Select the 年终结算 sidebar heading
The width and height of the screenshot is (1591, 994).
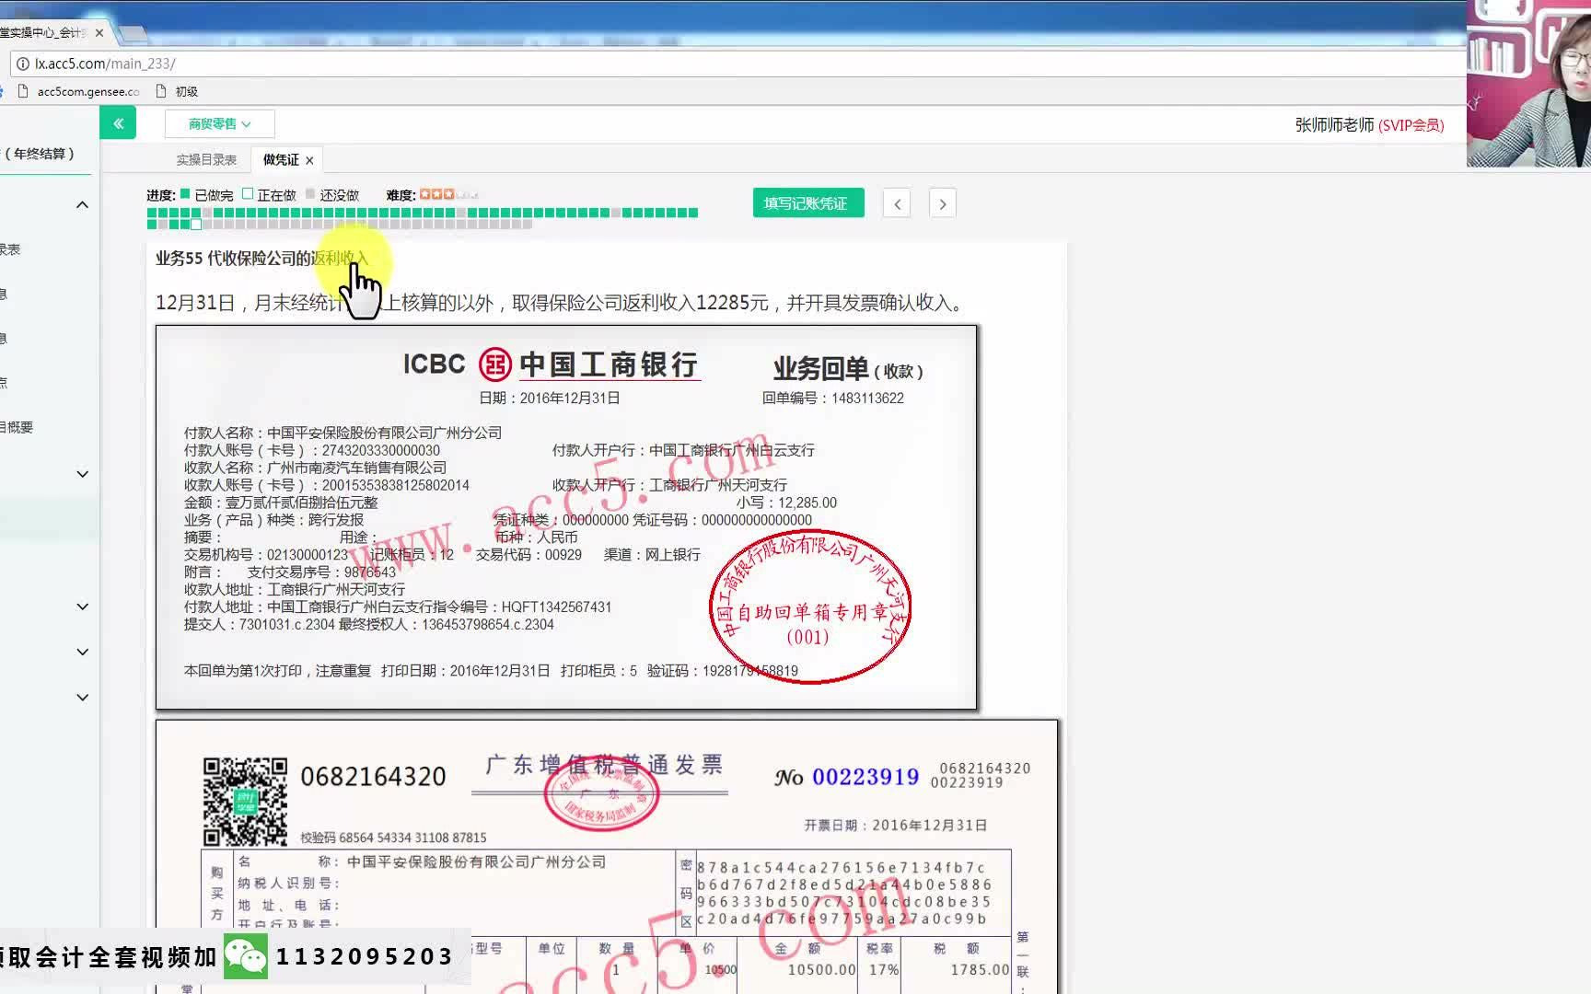point(41,154)
